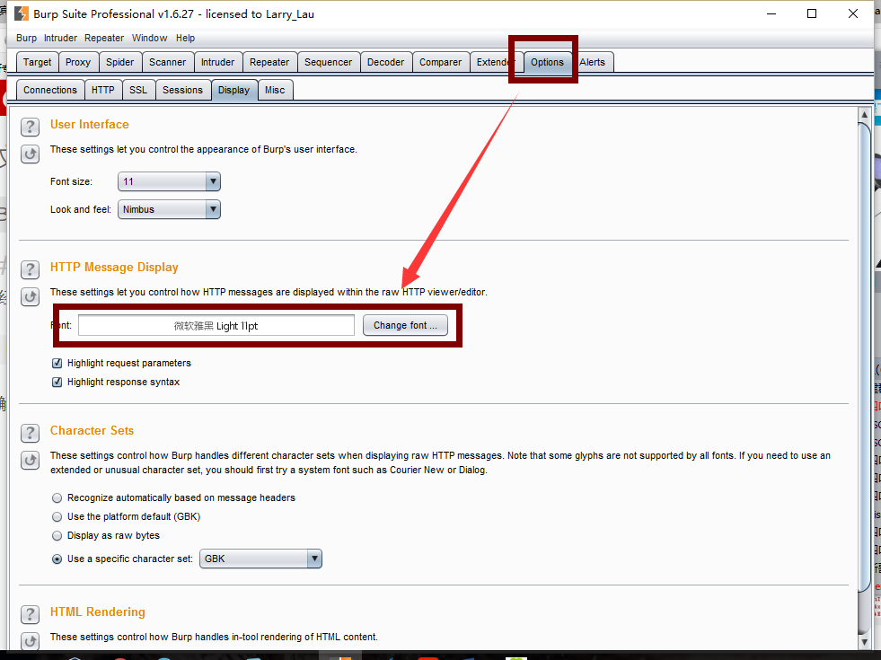Toggle Highlight request parameters checkbox
The width and height of the screenshot is (881, 660).
[x=57, y=363]
